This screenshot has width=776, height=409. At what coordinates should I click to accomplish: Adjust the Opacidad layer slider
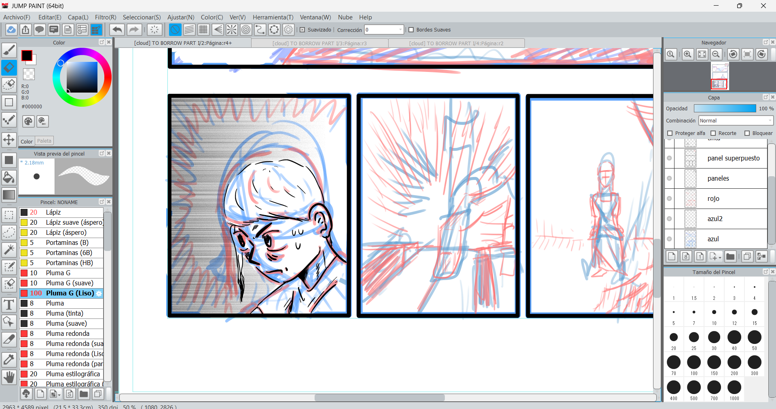(x=725, y=108)
